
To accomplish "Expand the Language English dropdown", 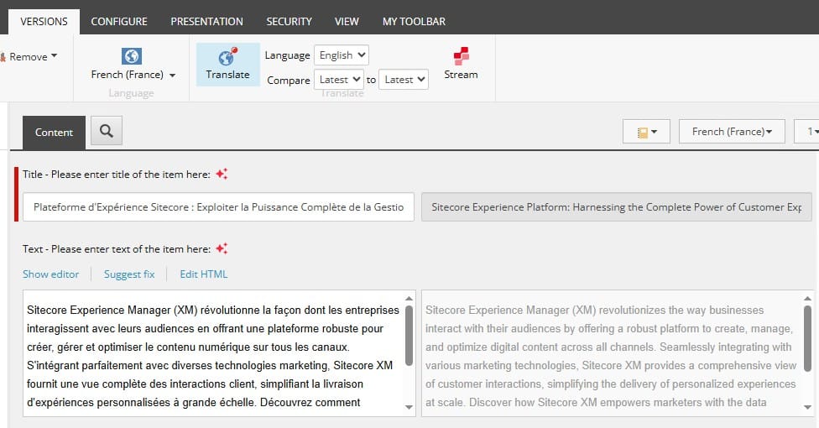I will 342,55.
